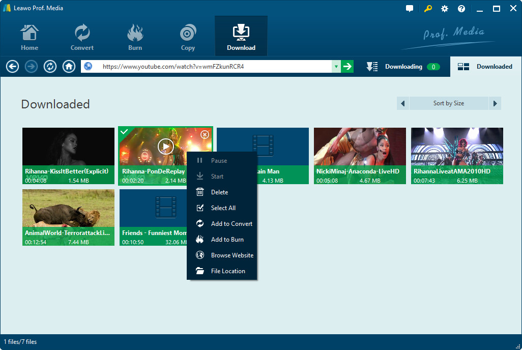Viewport: 522px width, 350px height.
Task: Open the Home module
Action: coord(30,37)
